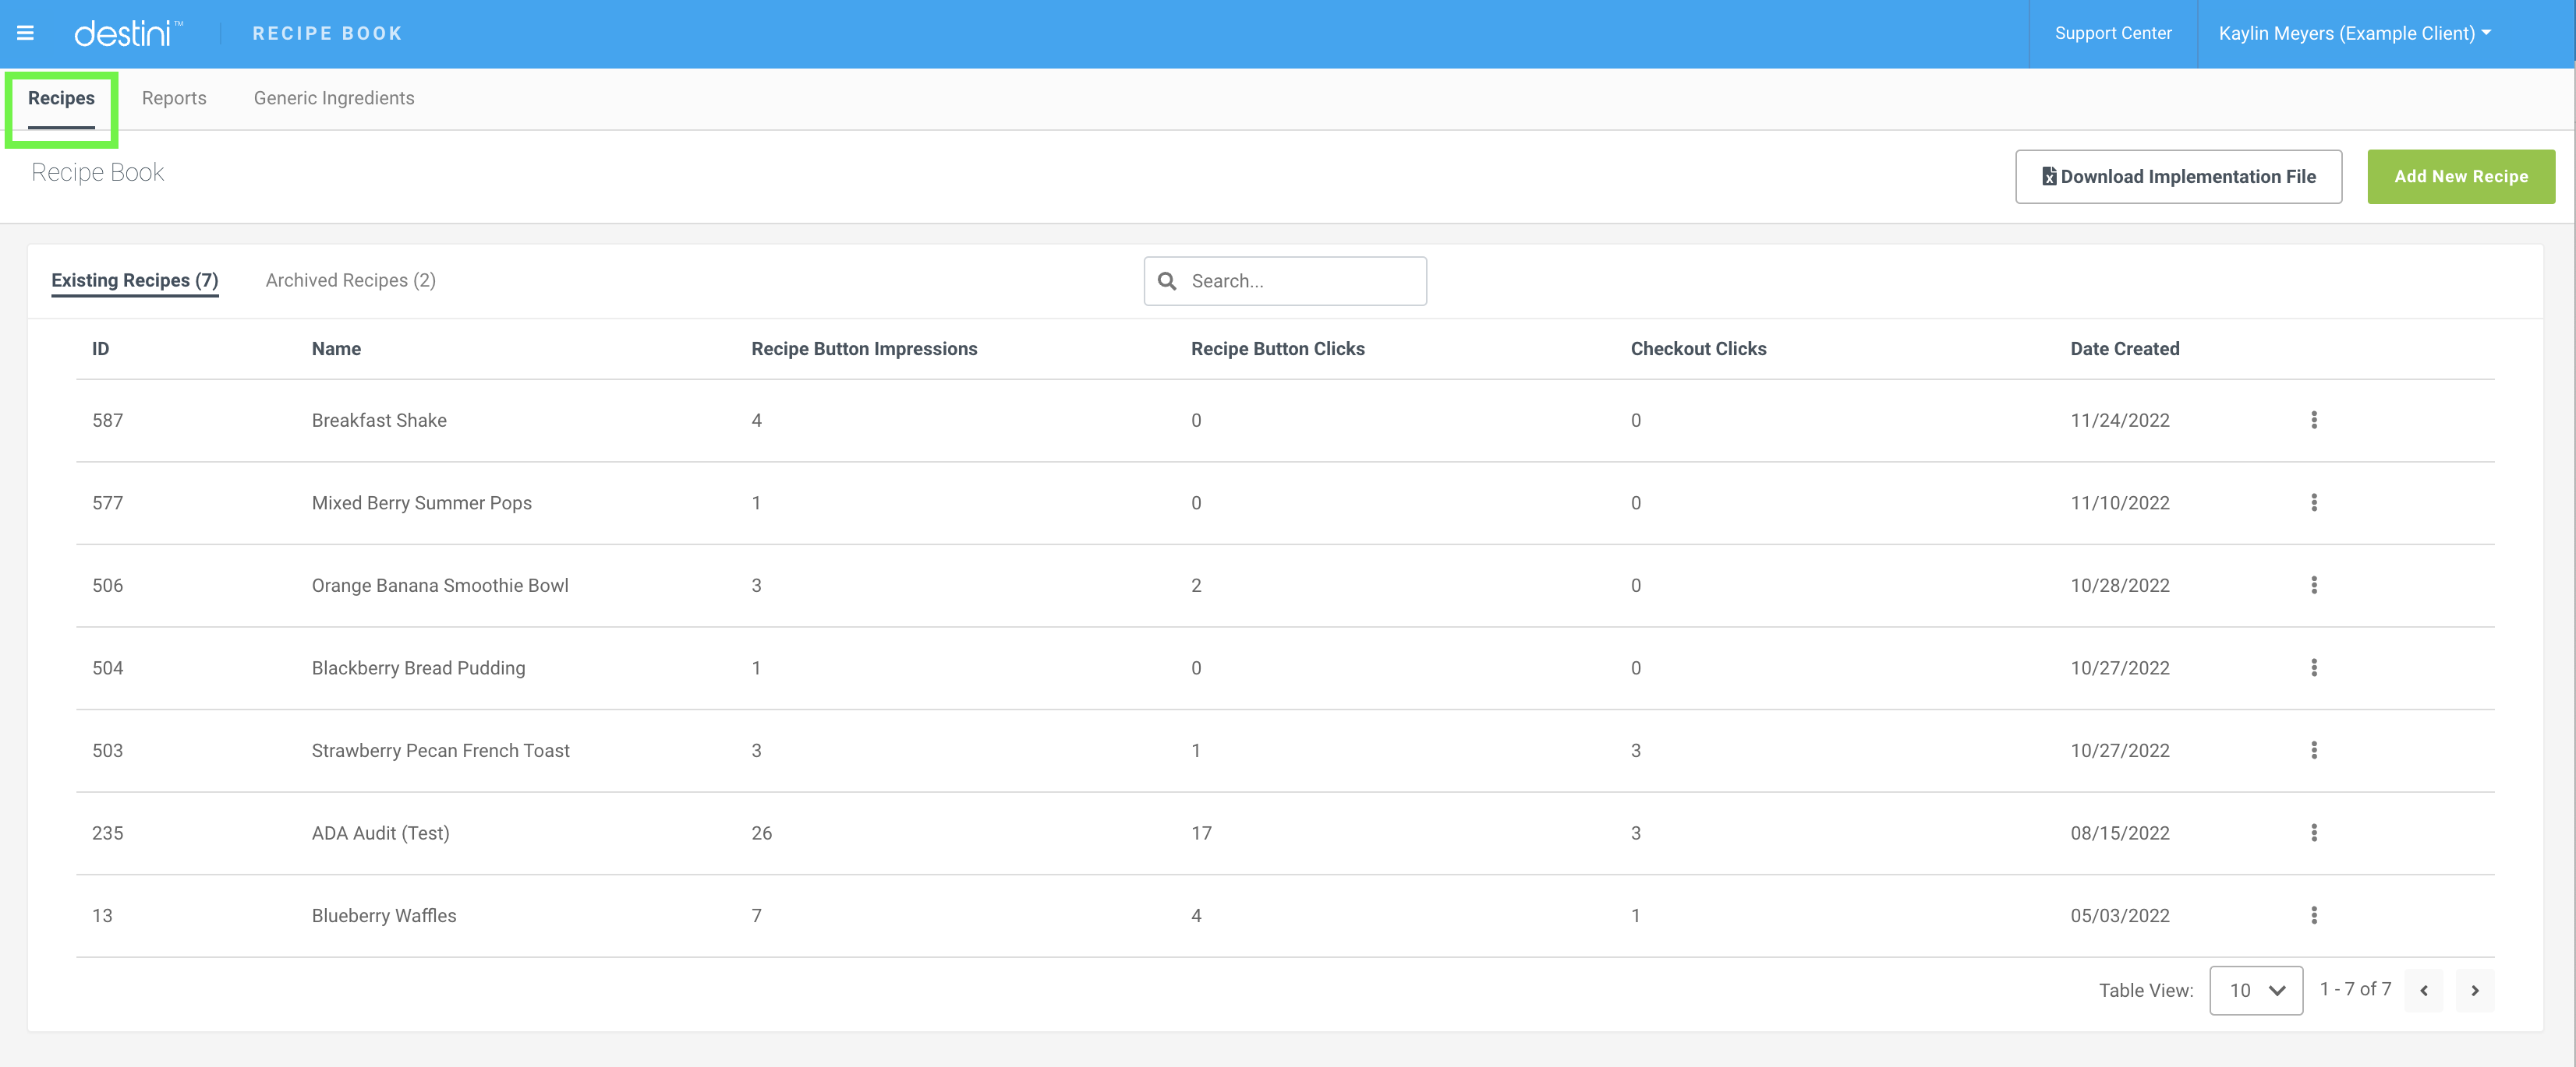Click the RECIPE BOOK header title
The height and width of the screenshot is (1067, 2576).
pyautogui.click(x=327, y=33)
